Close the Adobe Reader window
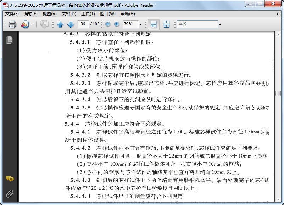This screenshot has height=205, width=284. 273,4
